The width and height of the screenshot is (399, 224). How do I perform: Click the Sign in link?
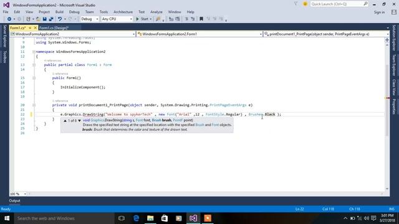click(379, 12)
